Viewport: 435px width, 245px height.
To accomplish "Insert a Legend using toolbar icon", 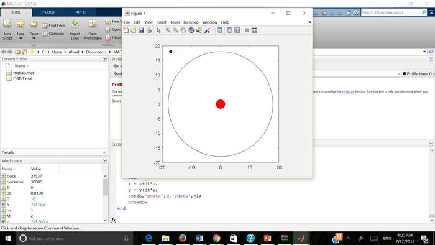I will click(x=237, y=30).
